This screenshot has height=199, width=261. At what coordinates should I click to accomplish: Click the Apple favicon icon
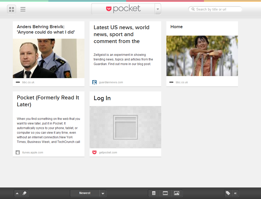tap(18, 152)
